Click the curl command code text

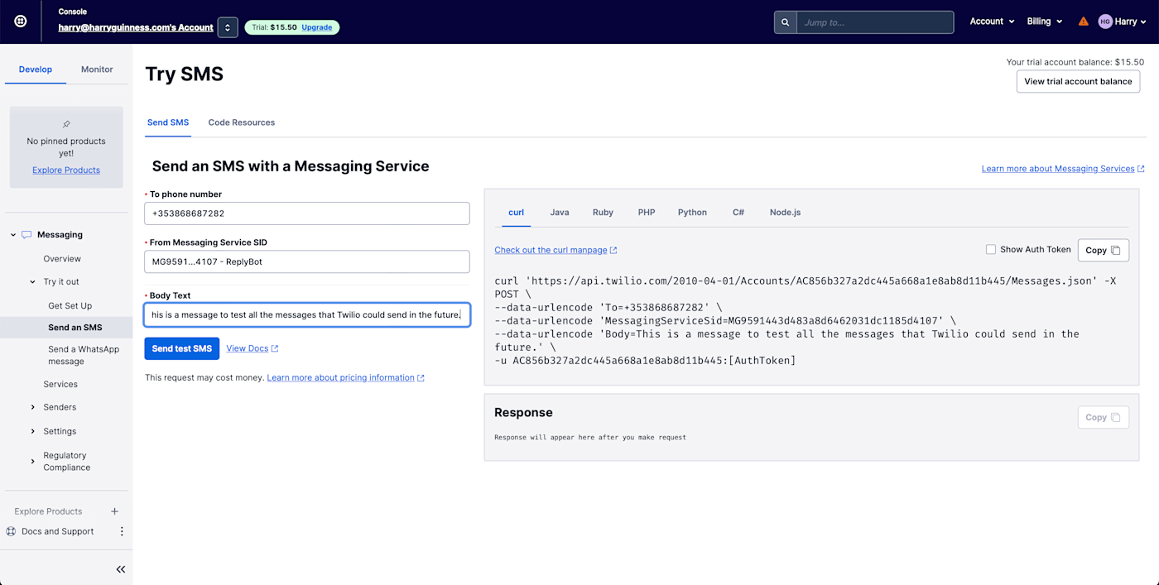tap(806, 321)
